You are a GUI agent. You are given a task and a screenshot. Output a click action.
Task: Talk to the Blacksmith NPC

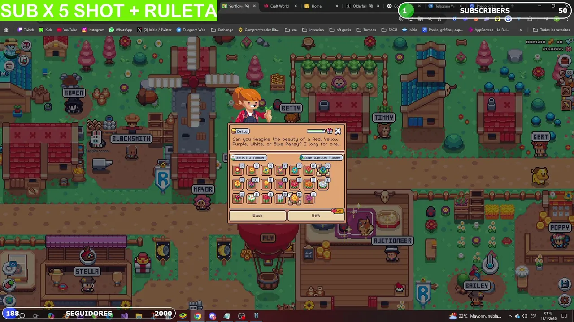coord(131,152)
